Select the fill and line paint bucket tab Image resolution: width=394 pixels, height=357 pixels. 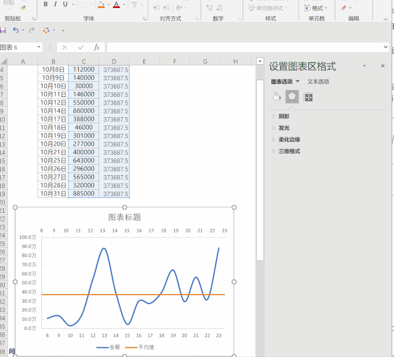pyautogui.click(x=276, y=97)
